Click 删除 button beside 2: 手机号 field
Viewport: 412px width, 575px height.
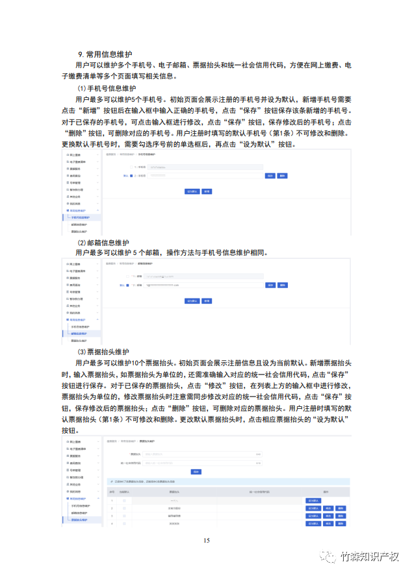[x=282, y=176]
